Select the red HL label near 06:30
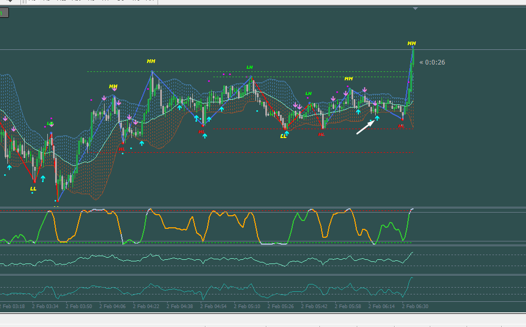The image size is (526, 327). tap(401, 126)
